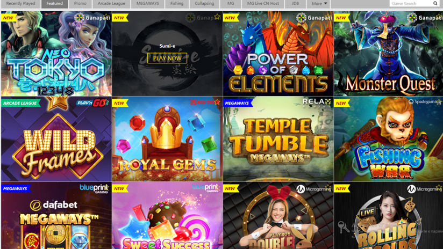The image size is (443, 249).
Task: Toggle favorite star on Royal Gems game
Action: click(217, 102)
